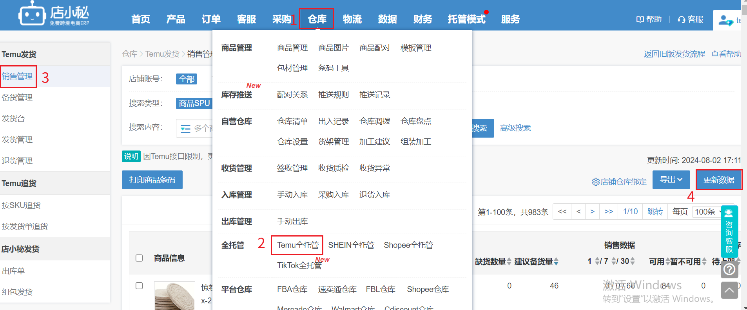Open 订单 in the top navigation
The image size is (747, 310).
pos(211,19)
